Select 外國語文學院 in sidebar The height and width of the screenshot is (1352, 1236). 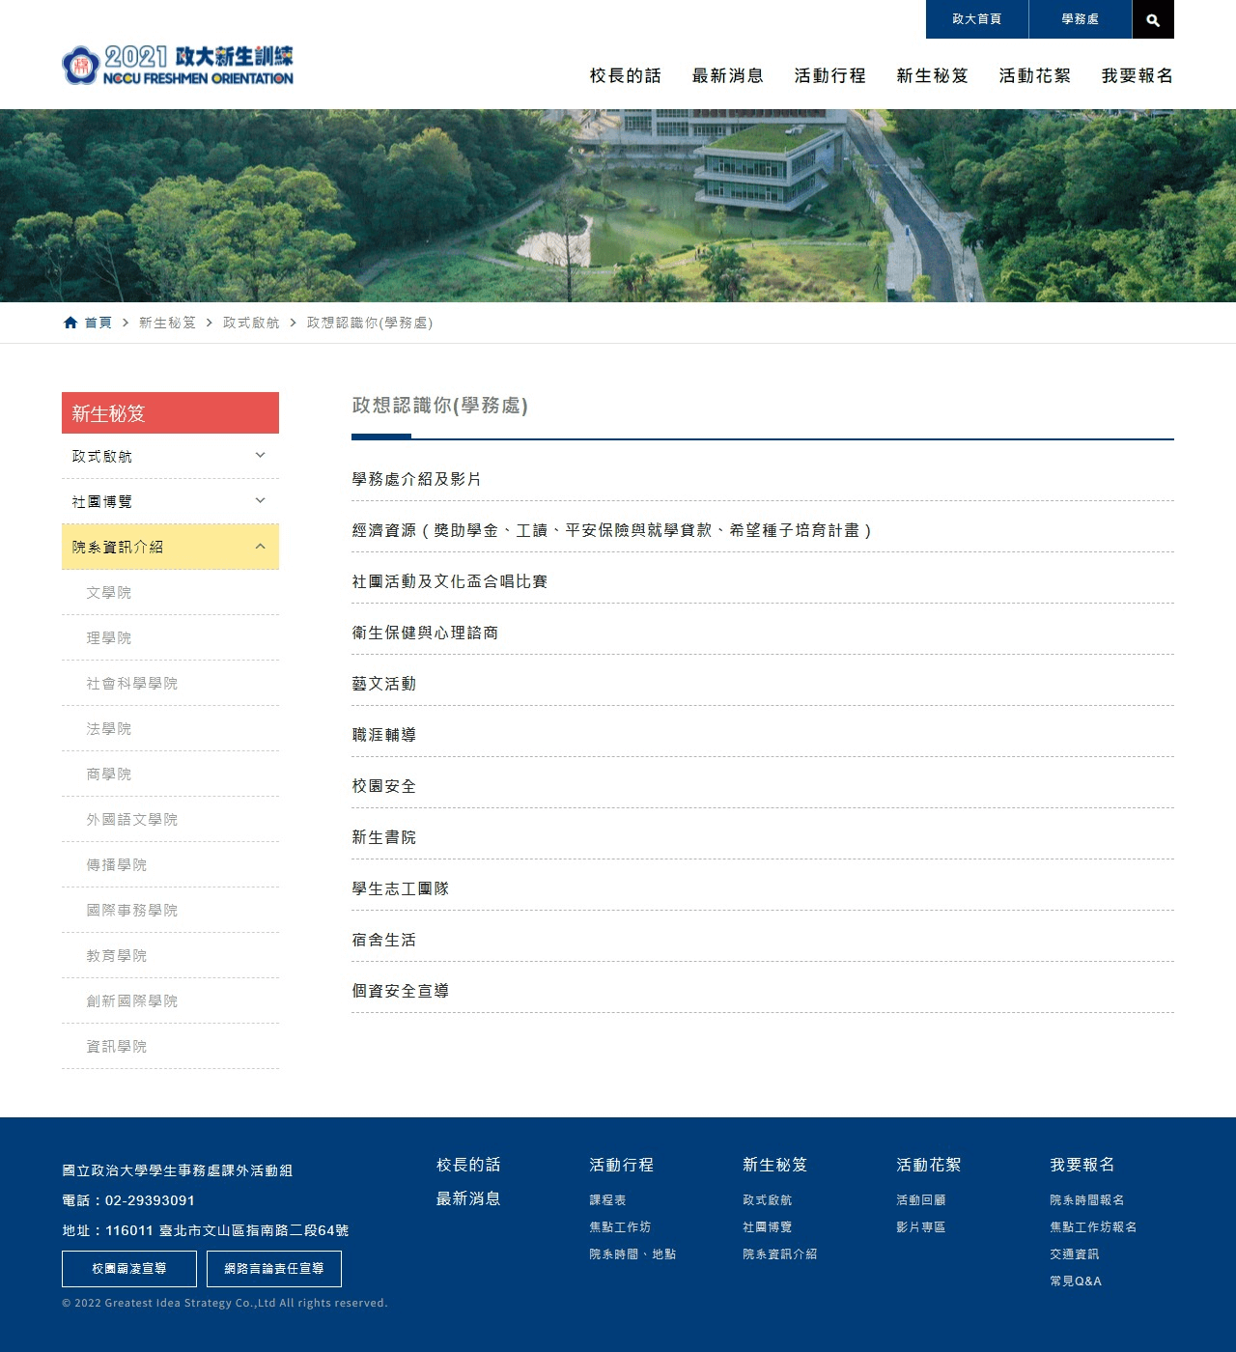point(170,819)
